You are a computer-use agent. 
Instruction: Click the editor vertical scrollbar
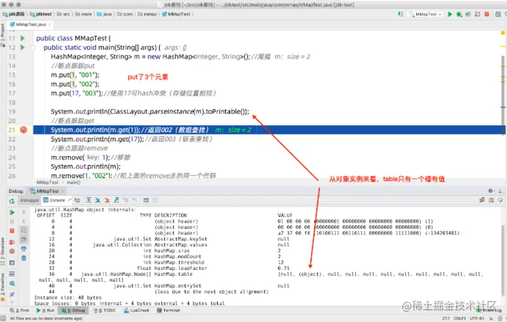[x=503, y=94]
